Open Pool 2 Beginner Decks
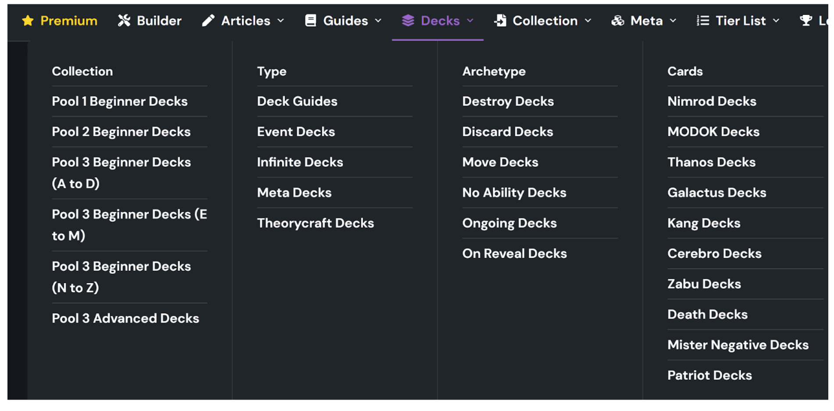The width and height of the screenshot is (834, 411). coord(121,131)
